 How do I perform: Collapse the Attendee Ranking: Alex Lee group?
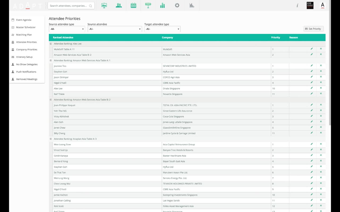pos(51,44)
